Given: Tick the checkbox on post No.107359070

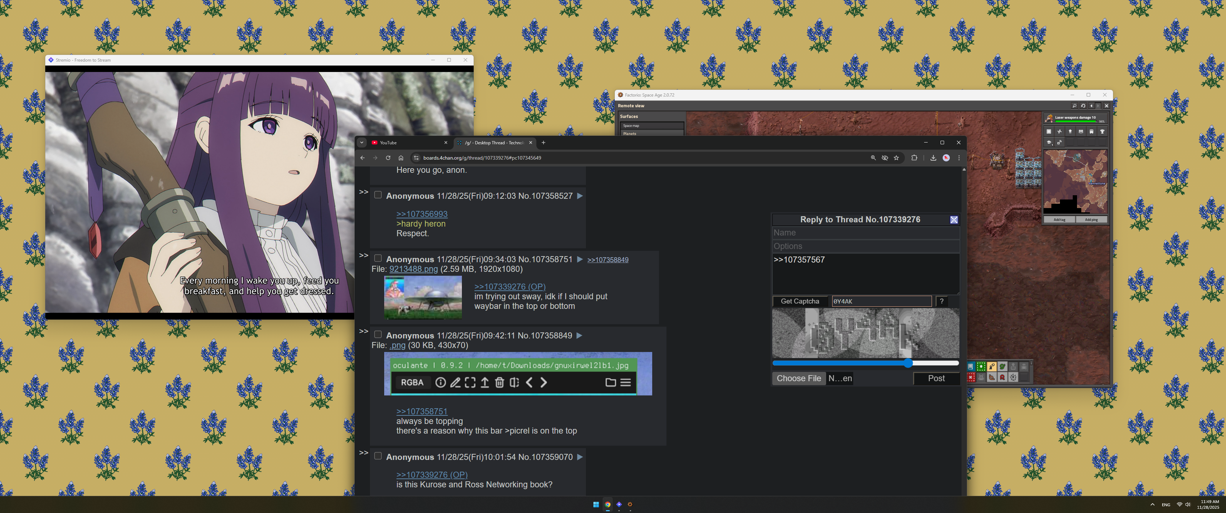Looking at the screenshot, I should (378, 455).
